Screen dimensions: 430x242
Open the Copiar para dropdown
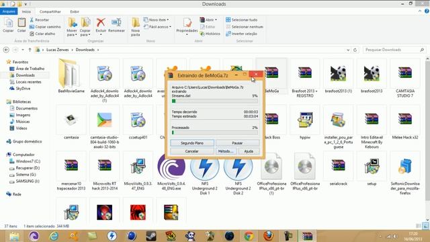click(x=85, y=27)
